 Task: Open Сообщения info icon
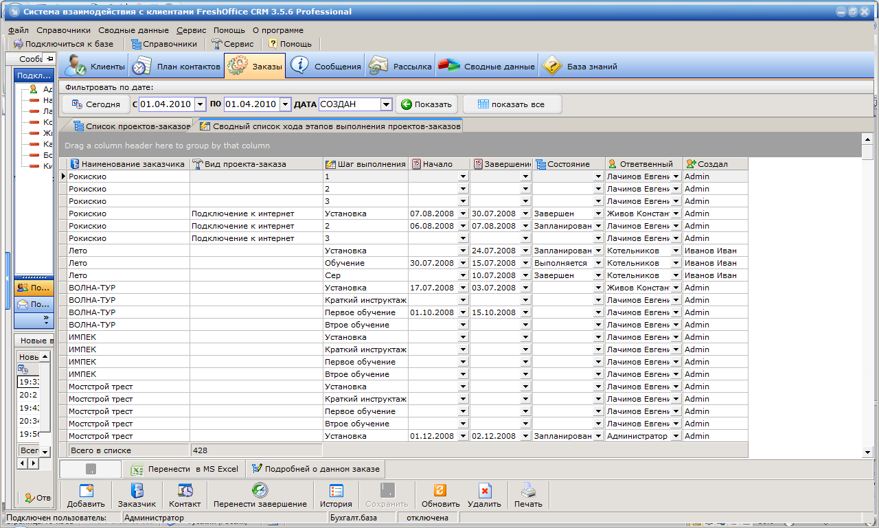299,67
